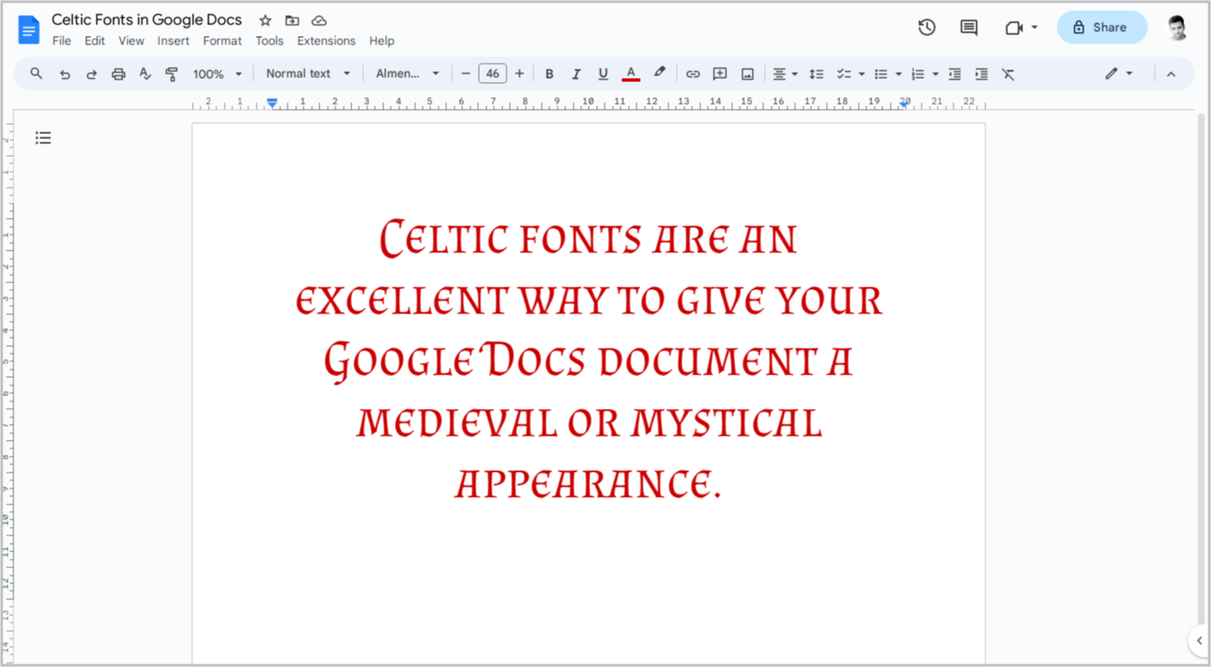1211x667 pixels.
Task: Open the Help menu
Action: [x=382, y=40]
